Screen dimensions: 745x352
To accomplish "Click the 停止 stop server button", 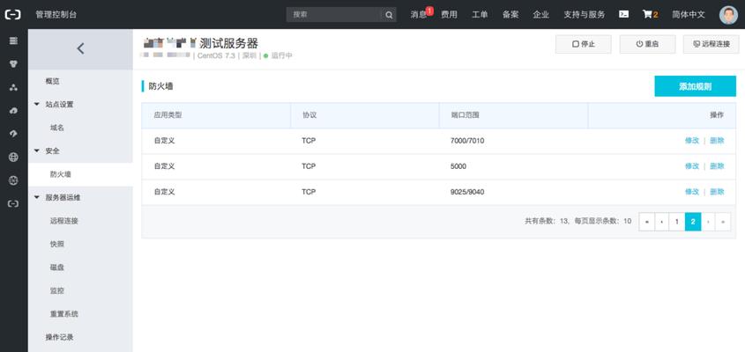I will (x=584, y=44).
